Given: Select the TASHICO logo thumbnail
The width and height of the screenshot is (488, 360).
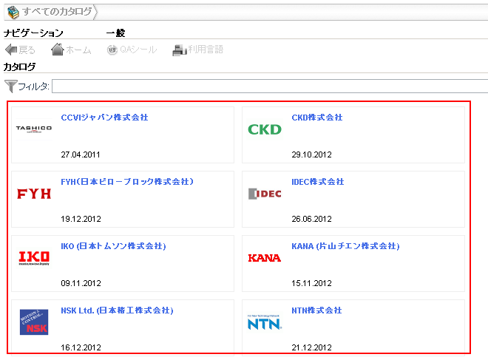Looking at the screenshot, I should point(34,129).
